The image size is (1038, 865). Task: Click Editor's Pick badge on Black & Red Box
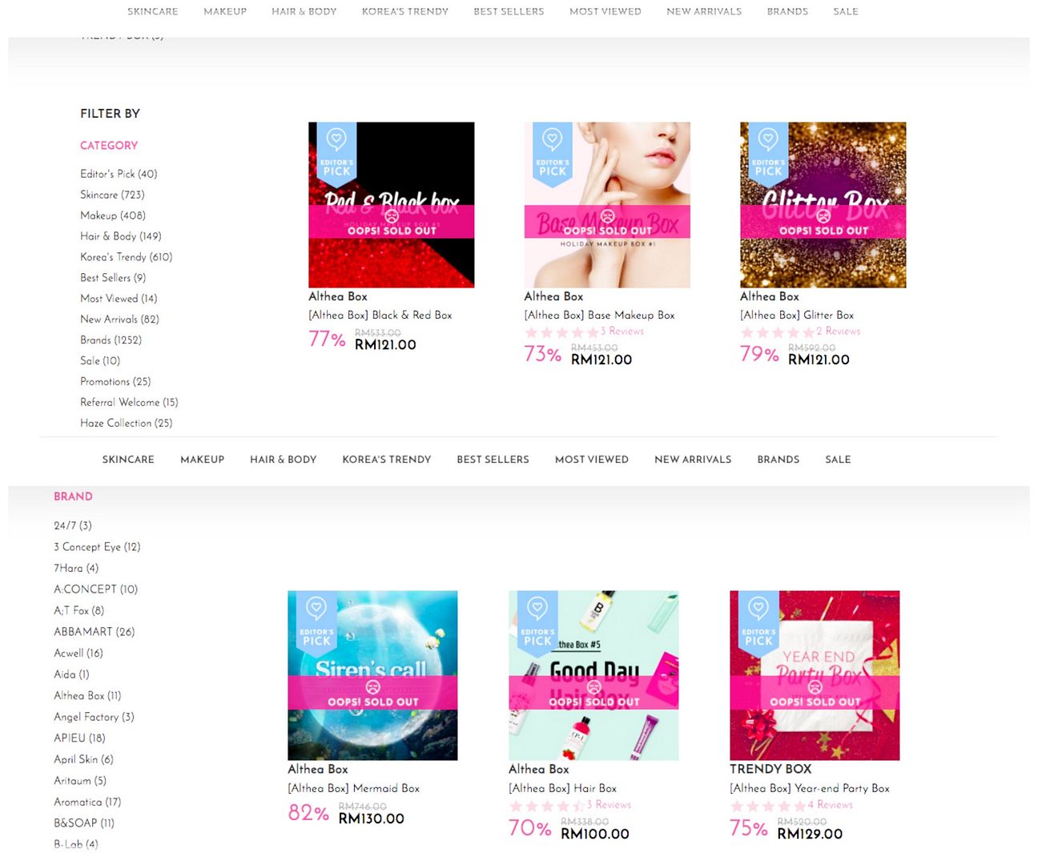pos(336,155)
